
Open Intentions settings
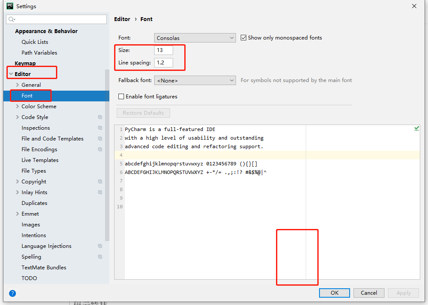(x=34, y=235)
